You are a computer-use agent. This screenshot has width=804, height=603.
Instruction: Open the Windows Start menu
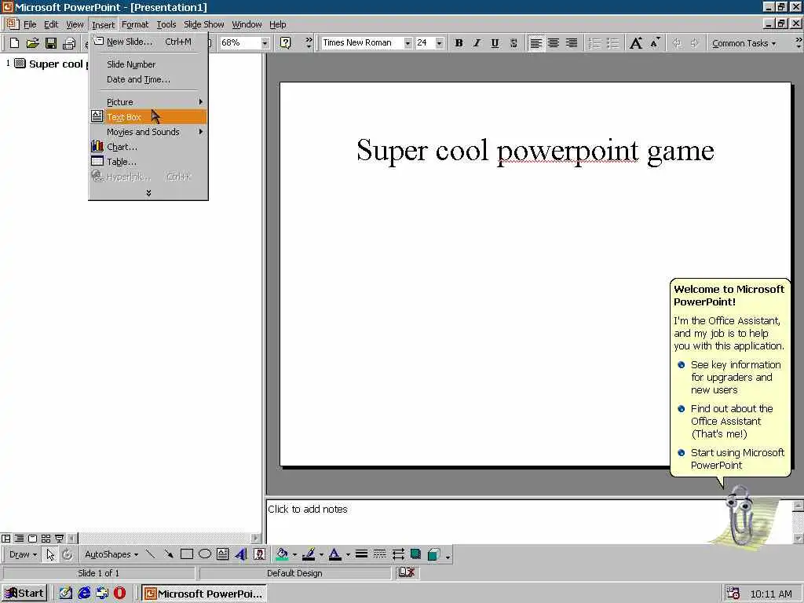24,594
